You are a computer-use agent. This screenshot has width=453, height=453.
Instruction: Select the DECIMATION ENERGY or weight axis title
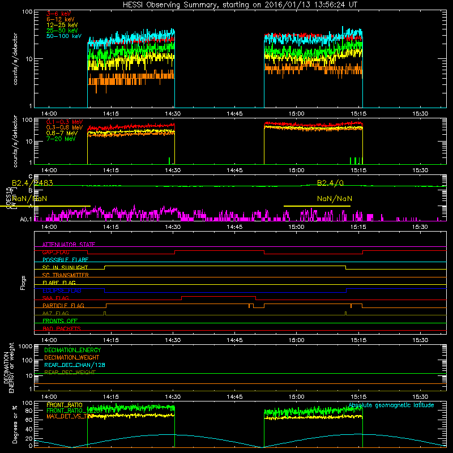pos(8,367)
